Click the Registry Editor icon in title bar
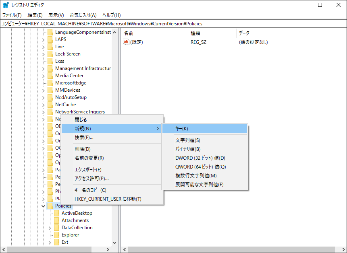This screenshot has width=347, height=253. [5, 4]
